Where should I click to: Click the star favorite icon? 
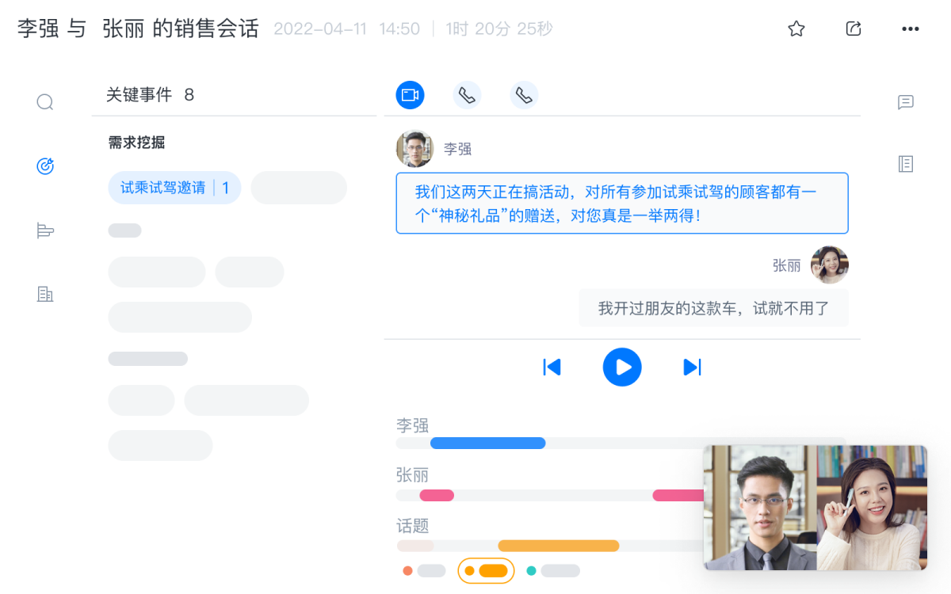point(796,29)
